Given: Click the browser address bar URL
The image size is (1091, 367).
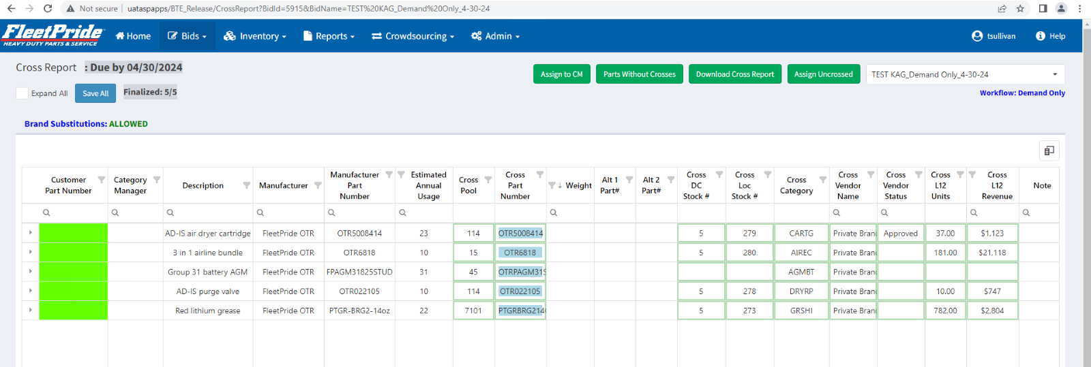Looking at the screenshot, I should (308, 8).
